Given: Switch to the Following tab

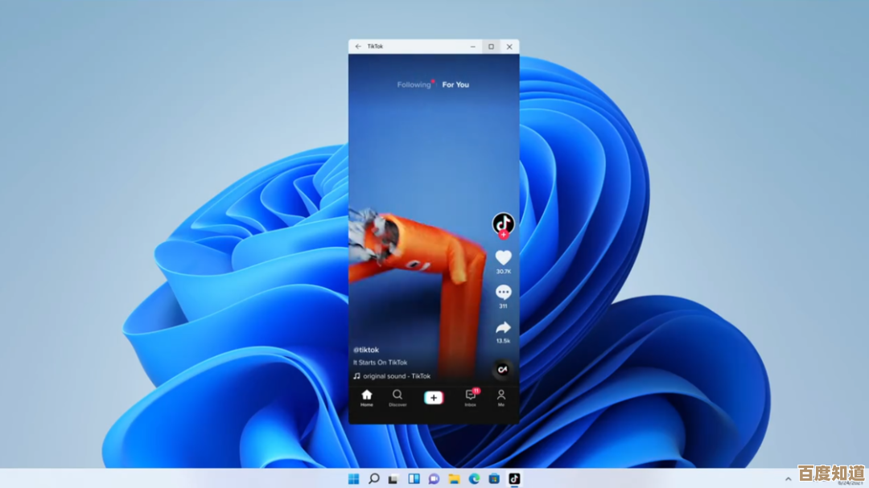Looking at the screenshot, I should coord(414,84).
